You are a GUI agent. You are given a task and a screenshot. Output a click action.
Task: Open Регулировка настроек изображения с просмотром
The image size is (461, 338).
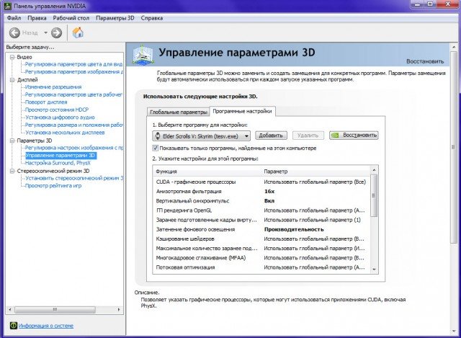[x=74, y=148]
